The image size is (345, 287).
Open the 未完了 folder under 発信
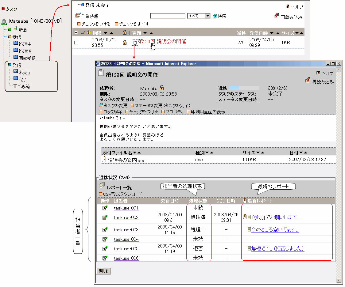point(25,72)
